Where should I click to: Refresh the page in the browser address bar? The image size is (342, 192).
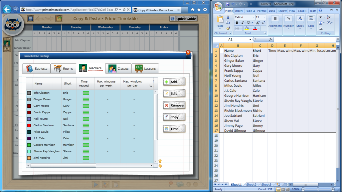pyautogui.click(x=124, y=10)
